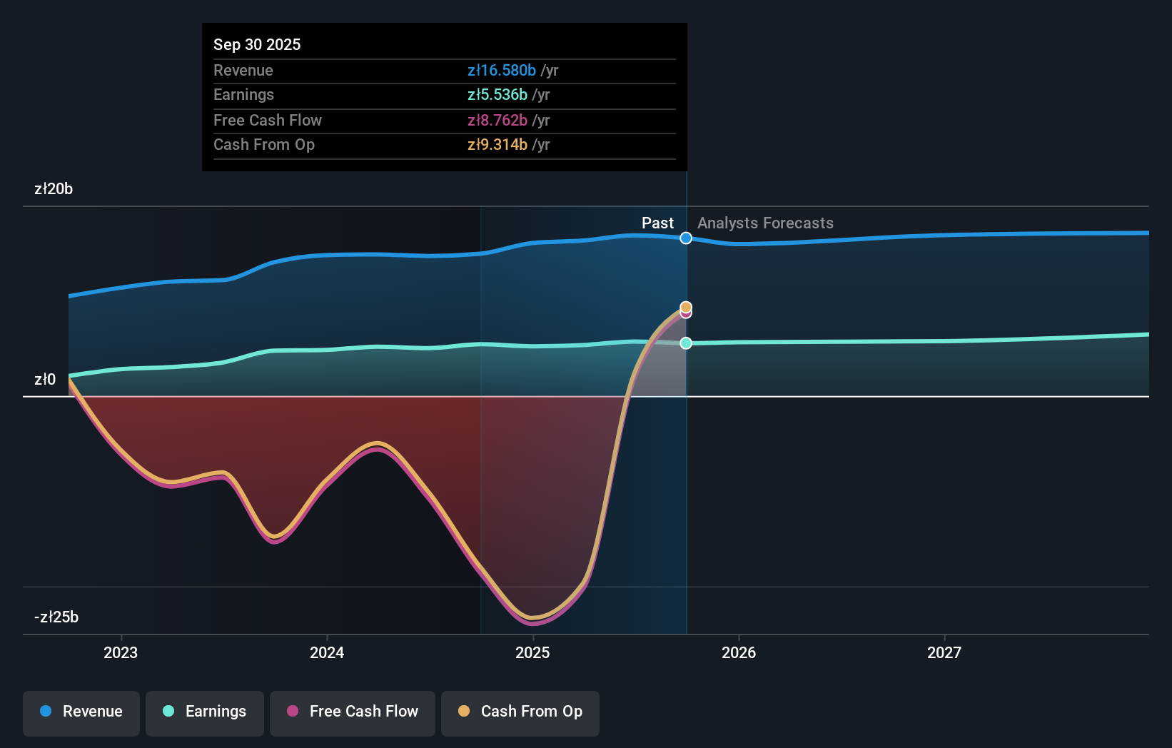Screen dimensions: 1172x748
Task: Click the 2026 x-axis label
Action: [739, 652]
